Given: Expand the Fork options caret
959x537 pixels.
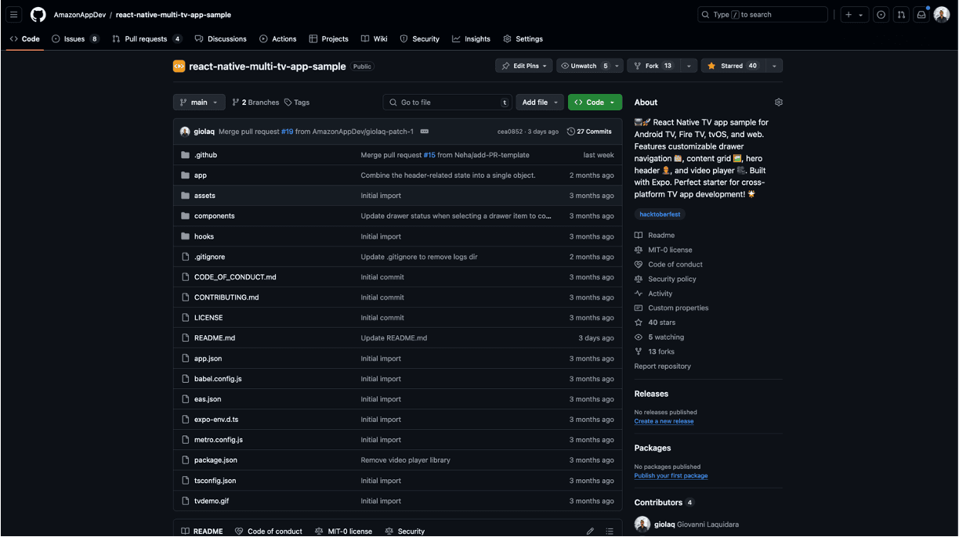Looking at the screenshot, I should click(x=689, y=66).
